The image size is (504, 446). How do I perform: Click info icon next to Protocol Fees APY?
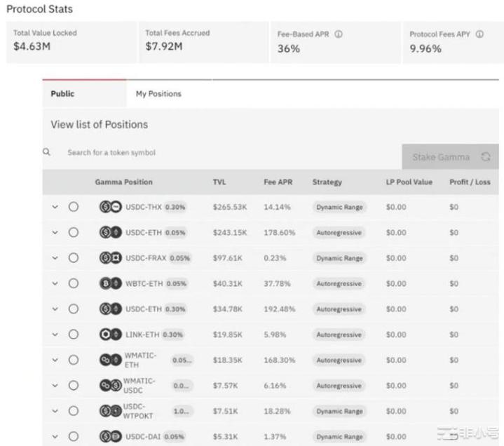point(479,34)
